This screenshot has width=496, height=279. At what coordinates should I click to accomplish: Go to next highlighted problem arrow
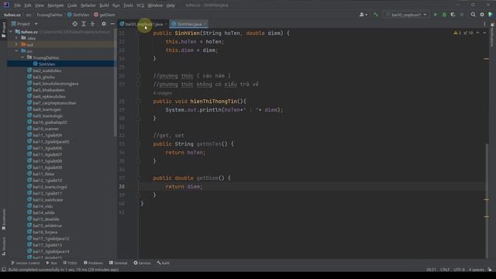[x=484, y=33]
